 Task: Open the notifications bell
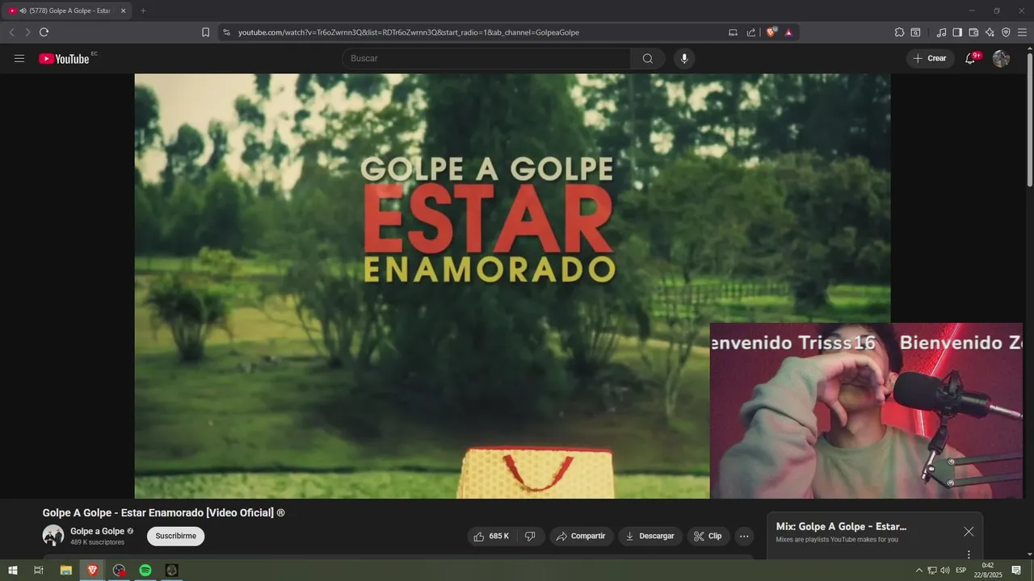coord(970,58)
